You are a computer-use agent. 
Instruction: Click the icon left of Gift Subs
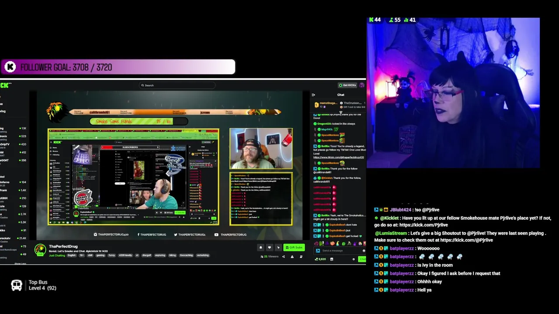coord(278,247)
